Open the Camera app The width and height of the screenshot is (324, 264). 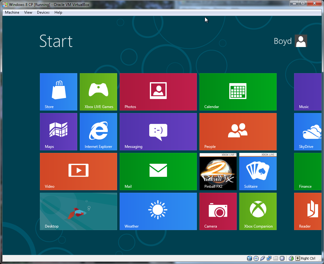tap(218, 211)
